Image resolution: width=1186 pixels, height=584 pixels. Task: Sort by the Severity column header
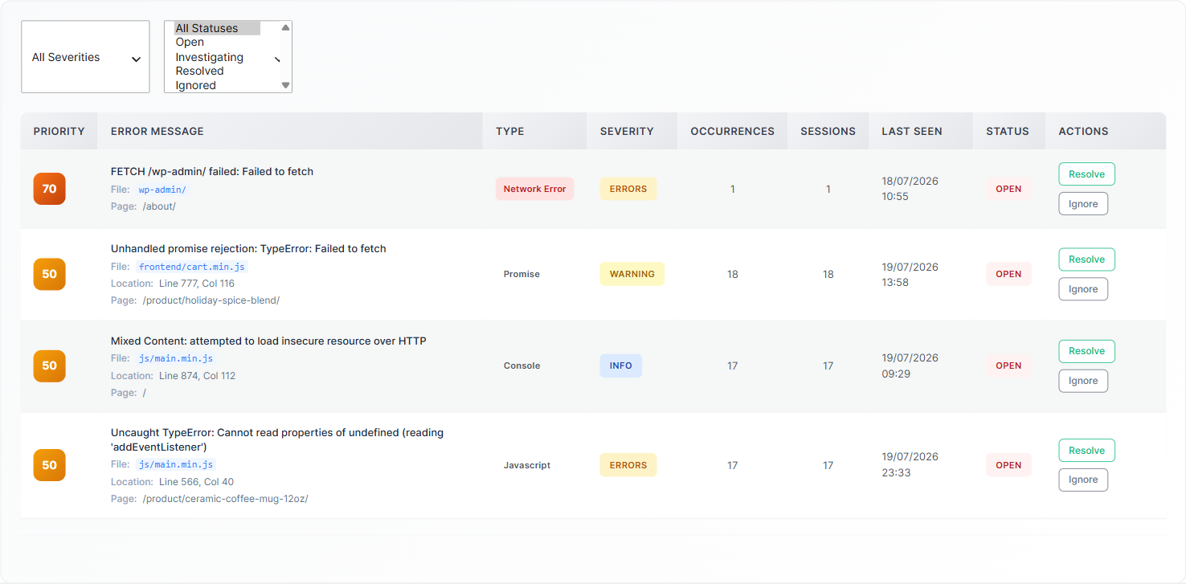(632, 131)
